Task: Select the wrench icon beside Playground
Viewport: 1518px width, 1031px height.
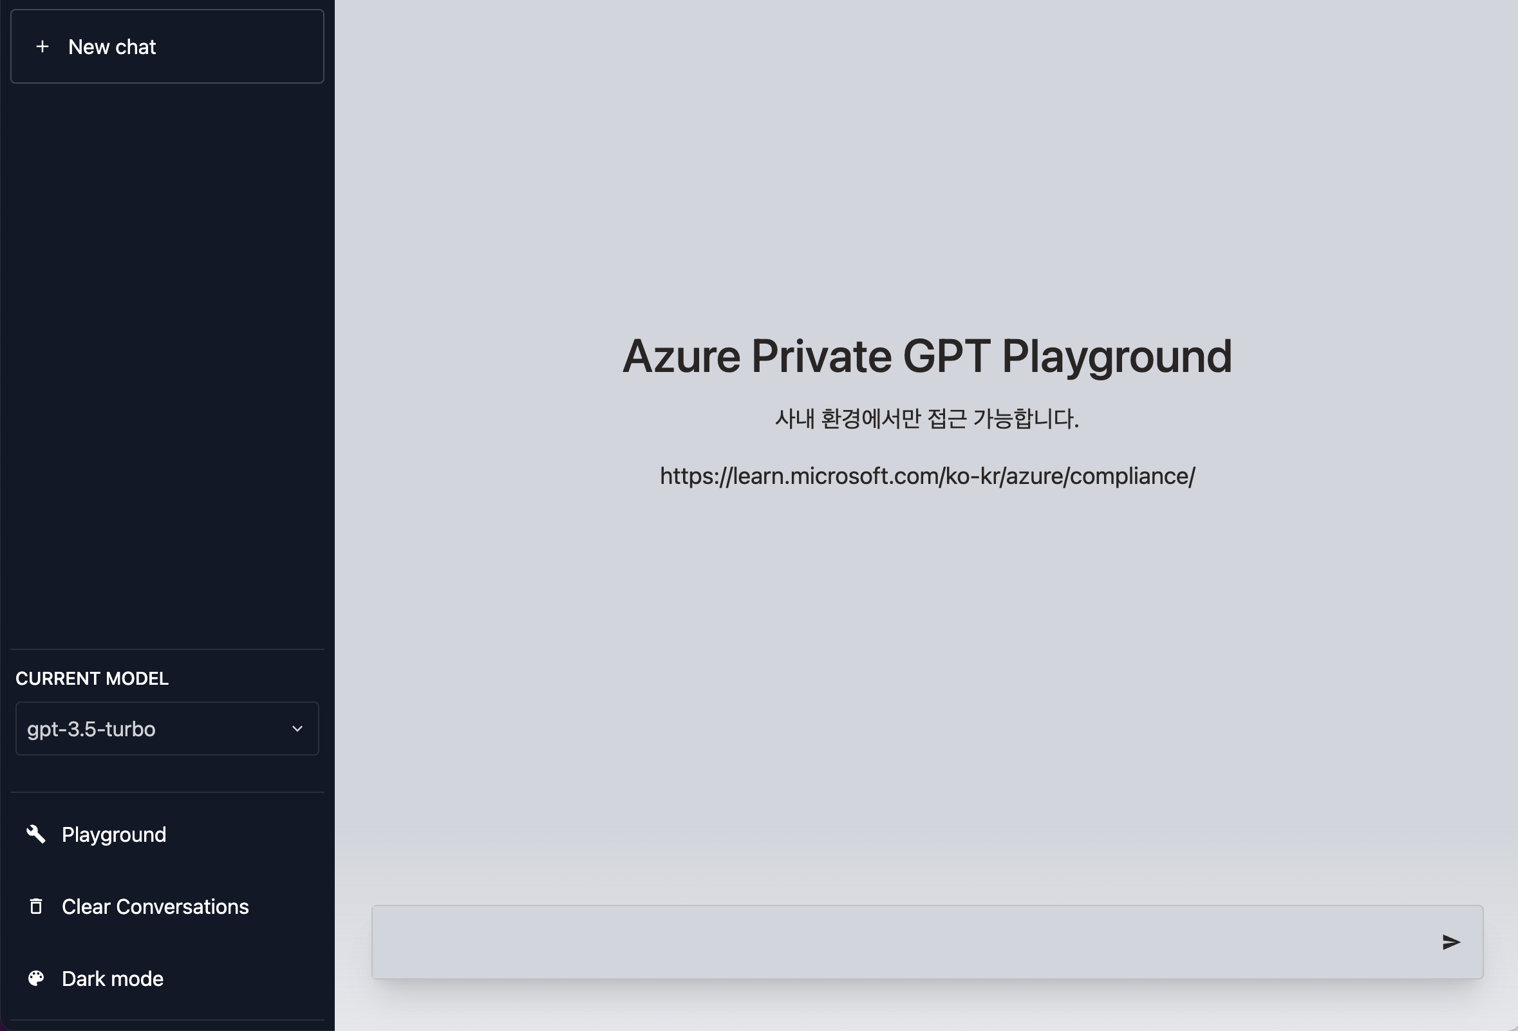Action: [x=37, y=834]
